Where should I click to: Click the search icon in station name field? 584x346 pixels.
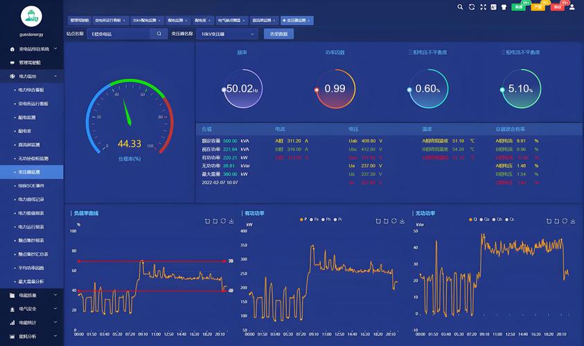159,33
